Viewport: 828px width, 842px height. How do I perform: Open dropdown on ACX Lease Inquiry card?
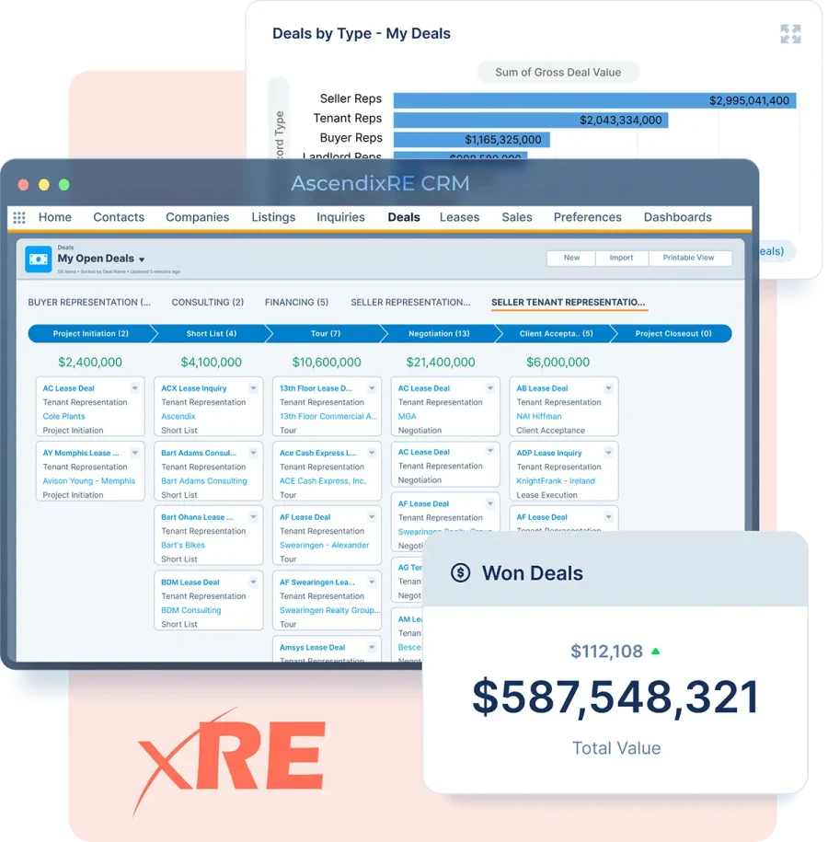click(253, 388)
